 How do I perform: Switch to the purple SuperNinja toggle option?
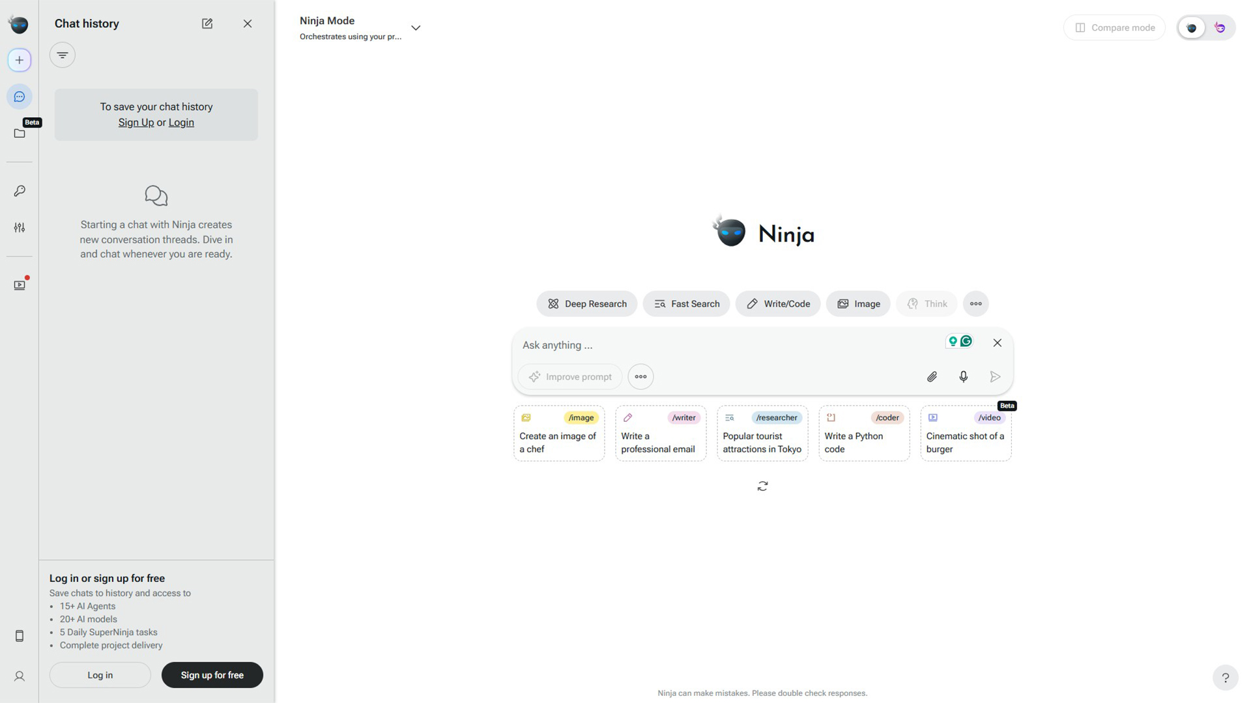[1220, 28]
